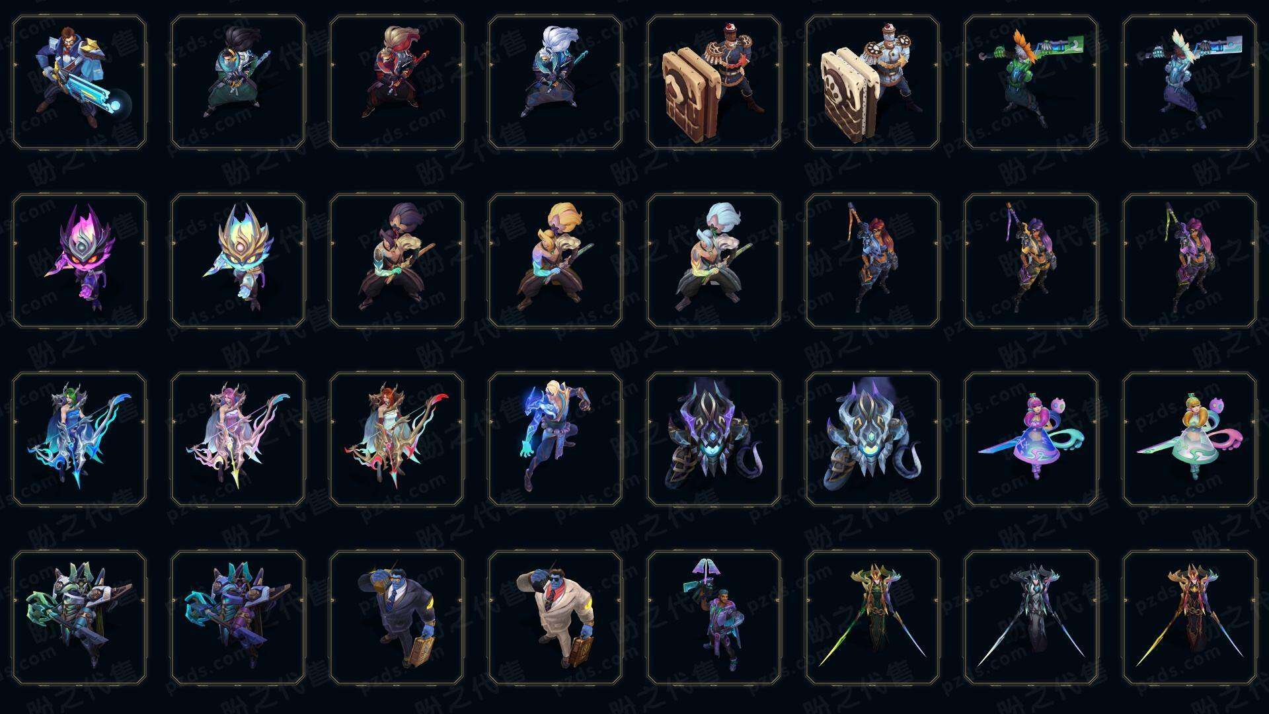Pick the pink-haired doll in purple dress

[1031, 439]
